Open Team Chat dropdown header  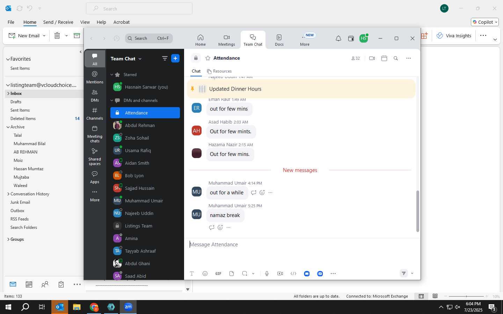click(x=126, y=59)
